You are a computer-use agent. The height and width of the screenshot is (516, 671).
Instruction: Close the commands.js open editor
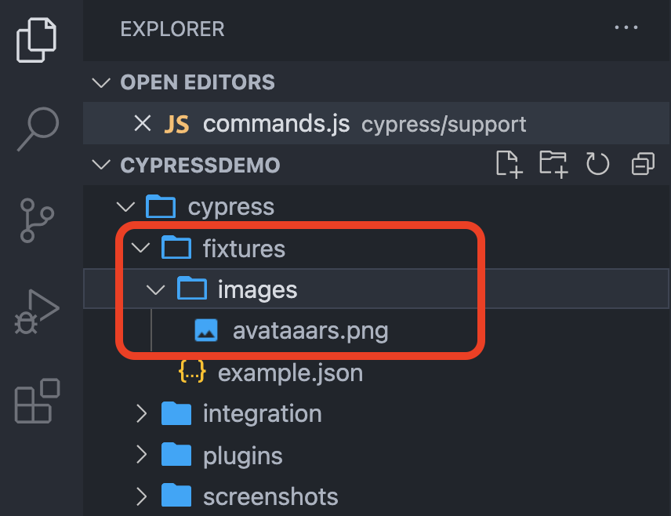(142, 124)
